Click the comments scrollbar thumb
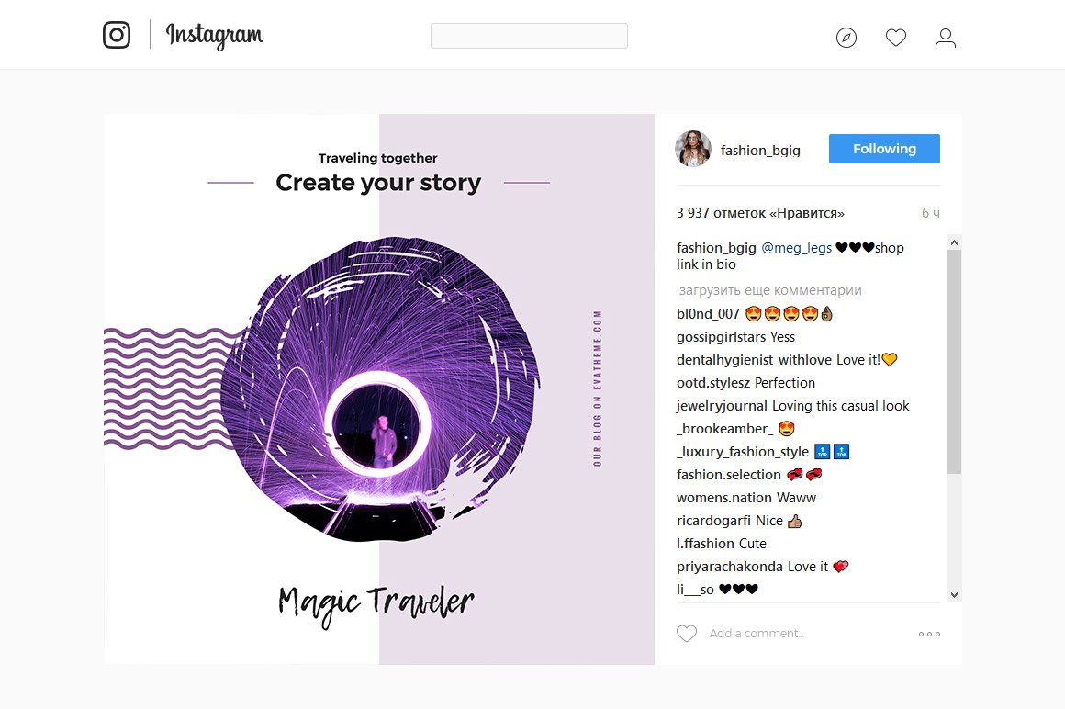The width and height of the screenshot is (1065, 709). point(954,362)
